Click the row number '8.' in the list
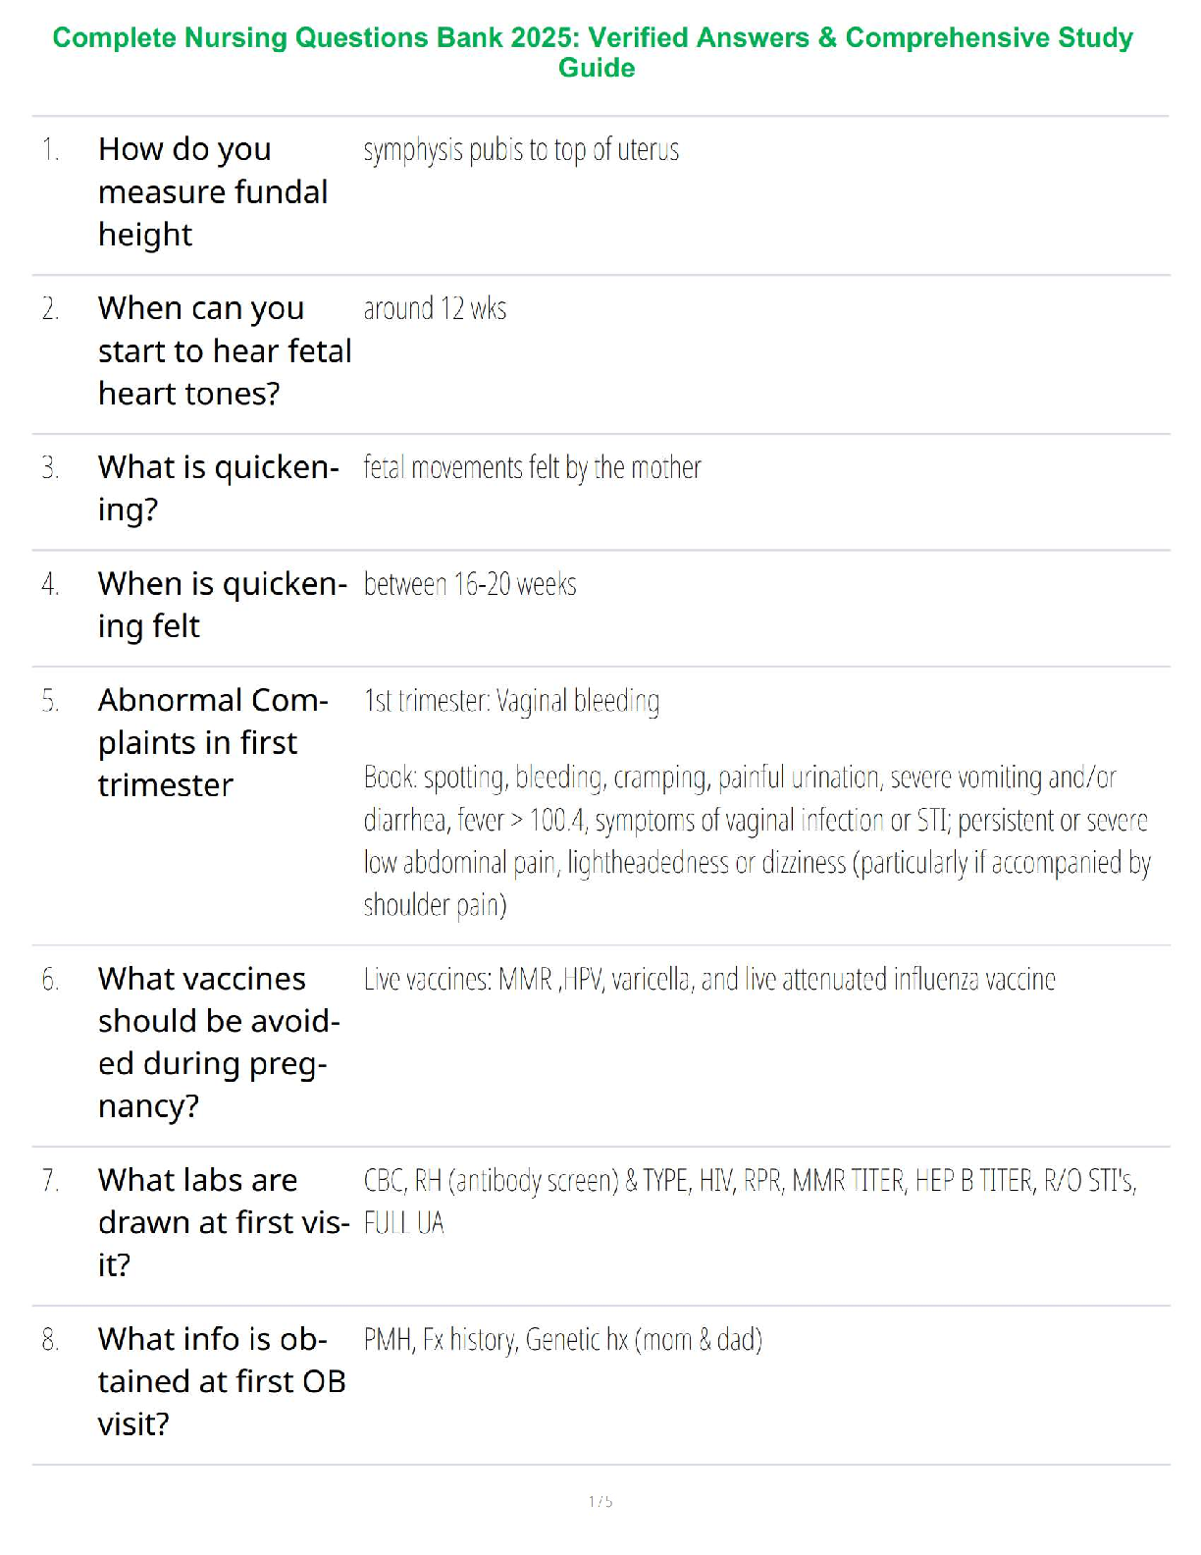 tap(50, 1340)
